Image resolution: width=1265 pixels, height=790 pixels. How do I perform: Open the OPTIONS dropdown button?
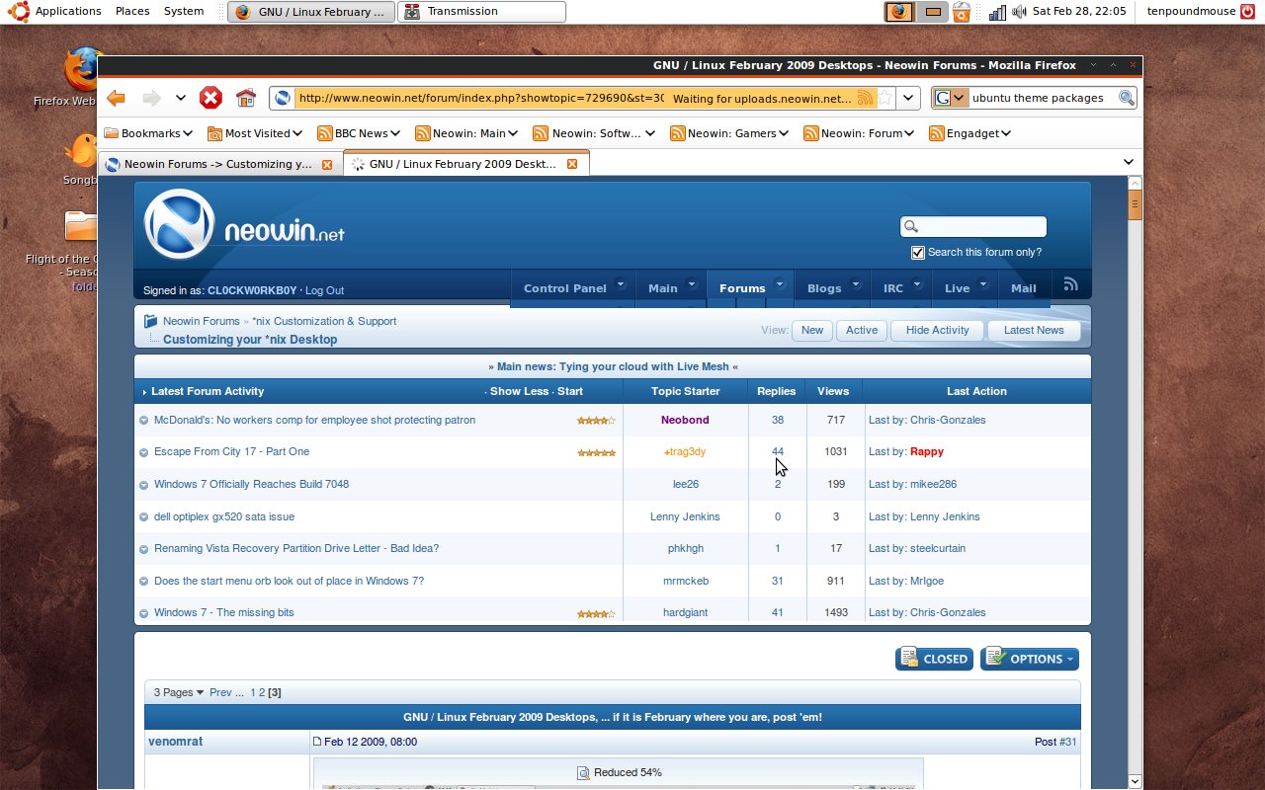(x=1030, y=659)
